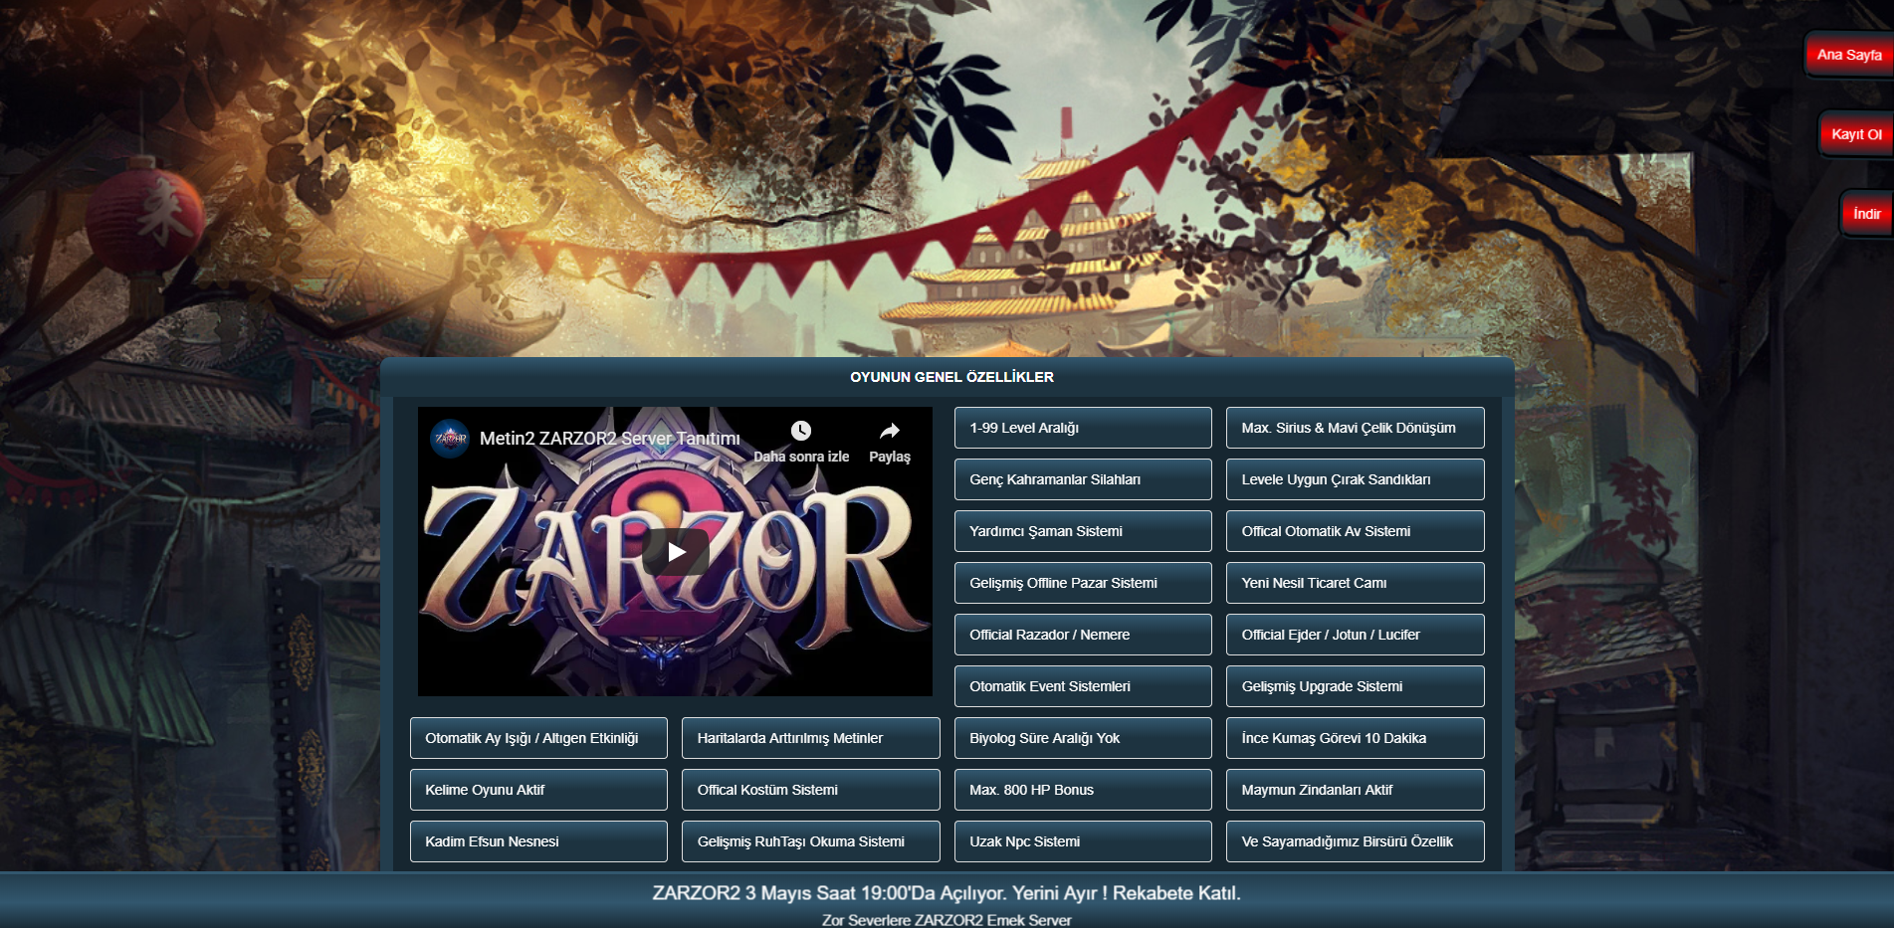Open the video title link

coord(609,439)
